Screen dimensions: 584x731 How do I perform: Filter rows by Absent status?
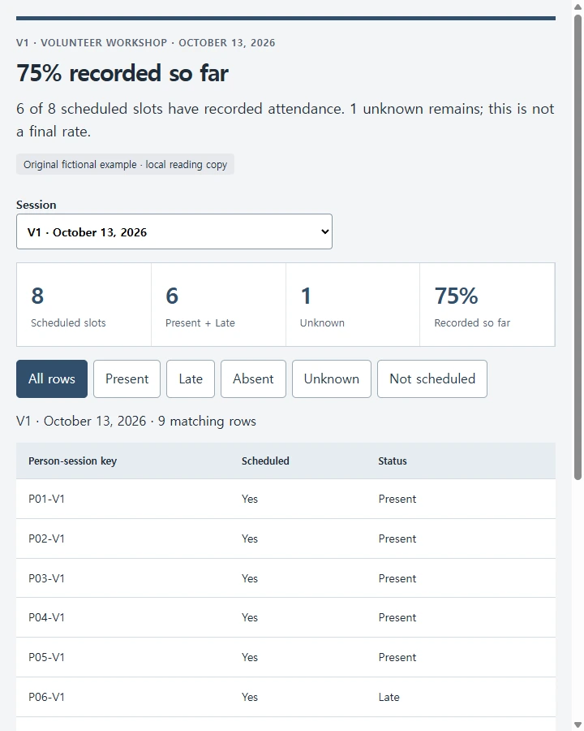click(253, 378)
